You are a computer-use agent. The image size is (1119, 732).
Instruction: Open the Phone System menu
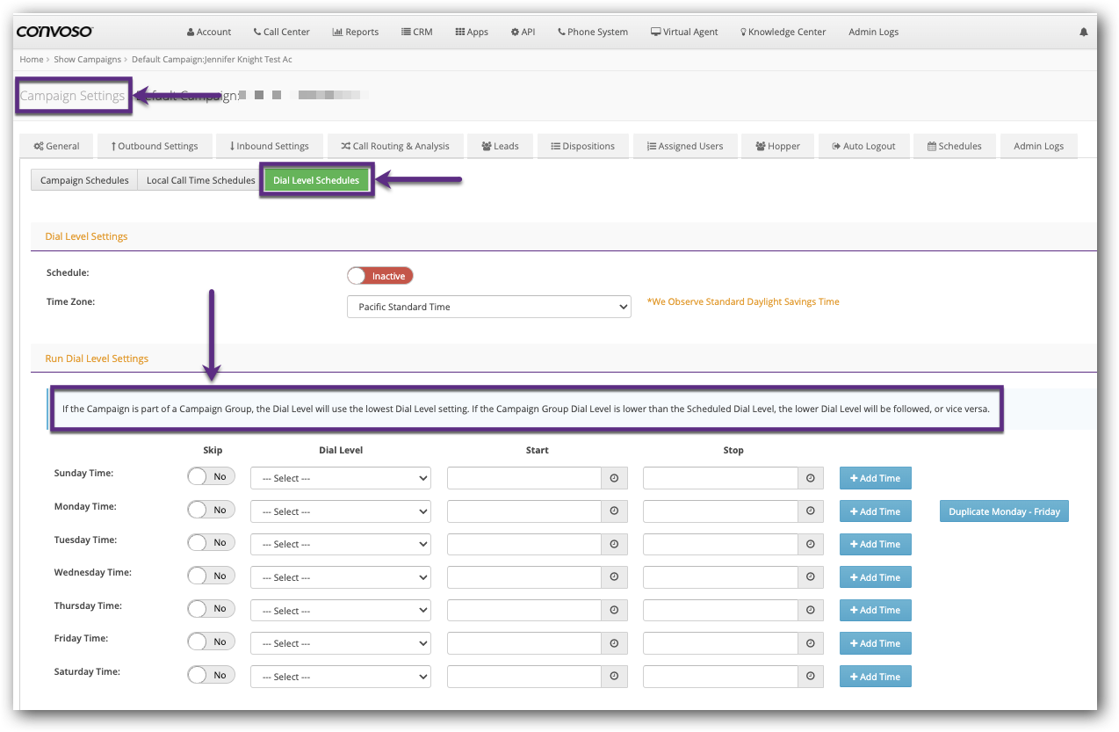click(x=593, y=32)
